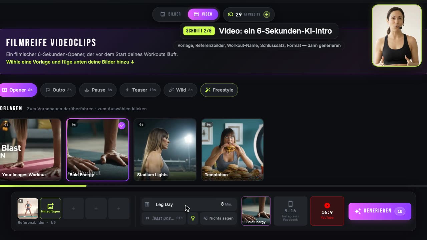
Task: Click the 8 Min. duration value
Action: (x=227, y=204)
